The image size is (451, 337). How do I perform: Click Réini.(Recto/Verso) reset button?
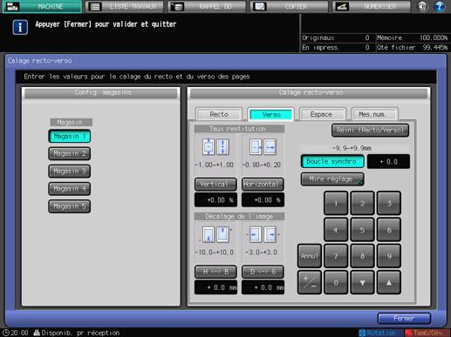[x=370, y=130]
